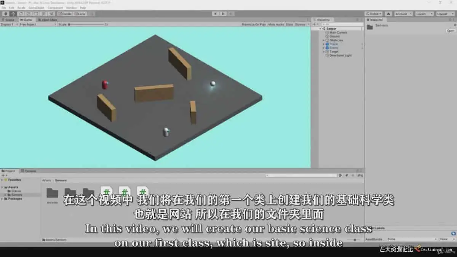This screenshot has width=457, height=257.
Task: Select the Hand tool in toolbar
Action: pos(5,14)
